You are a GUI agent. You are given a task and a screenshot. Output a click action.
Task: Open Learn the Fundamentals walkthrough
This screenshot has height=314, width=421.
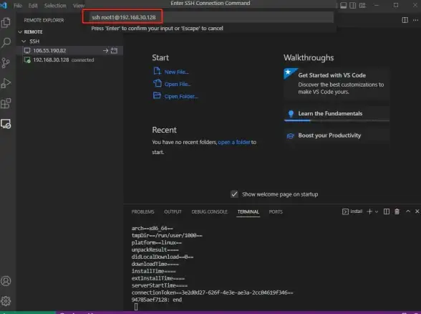tap(337, 114)
